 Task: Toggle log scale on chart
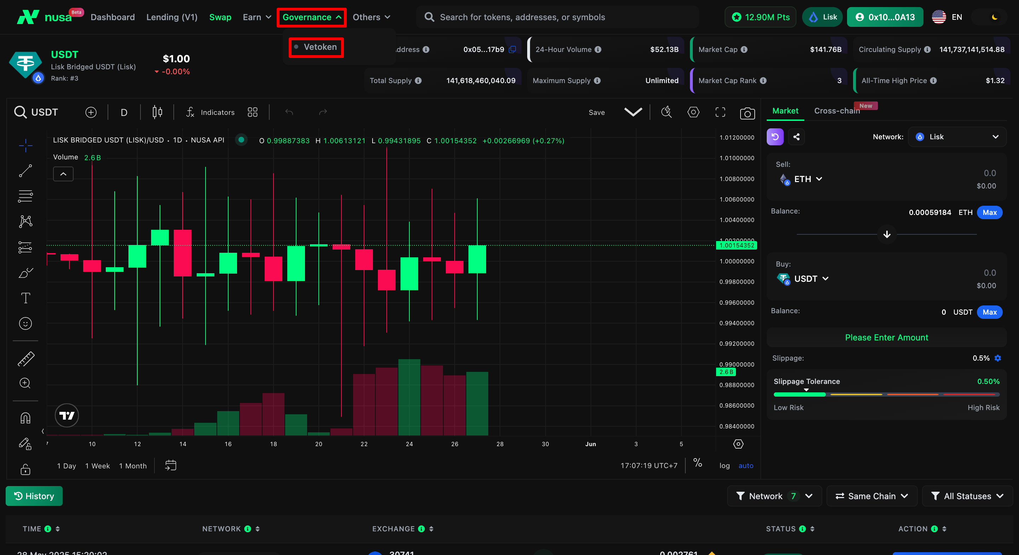[724, 465]
